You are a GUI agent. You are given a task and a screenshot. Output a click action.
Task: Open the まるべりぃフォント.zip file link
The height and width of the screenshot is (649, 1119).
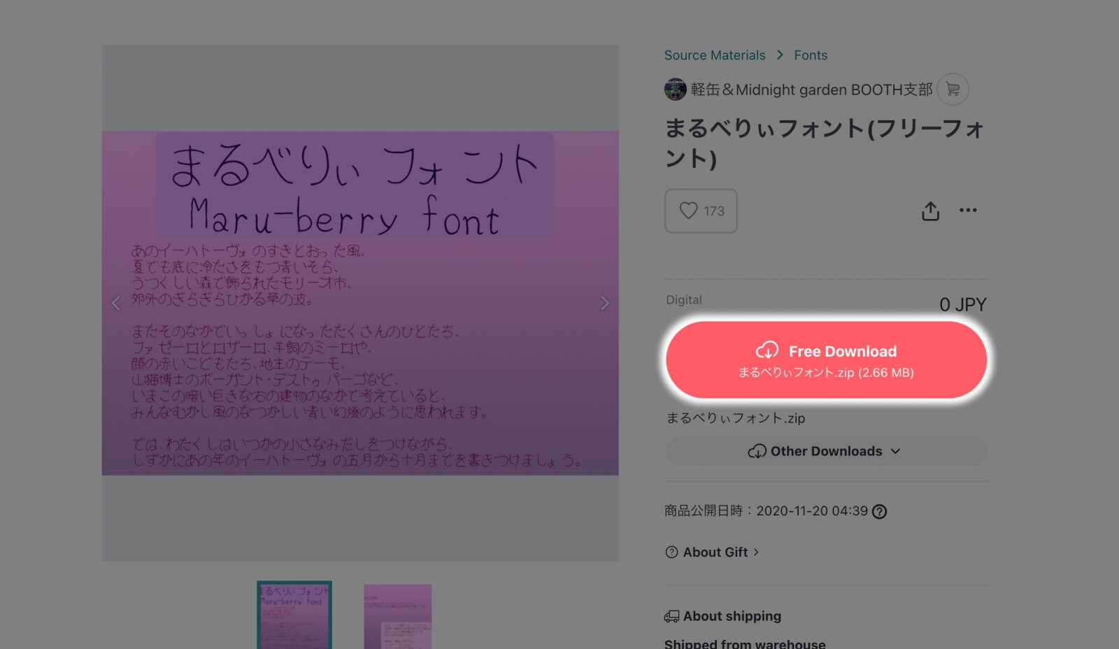(x=735, y=418)
